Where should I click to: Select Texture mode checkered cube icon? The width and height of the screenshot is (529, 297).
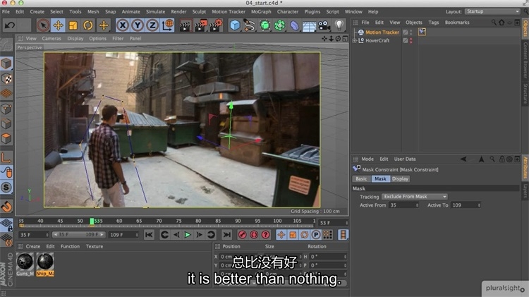[6, 78]
